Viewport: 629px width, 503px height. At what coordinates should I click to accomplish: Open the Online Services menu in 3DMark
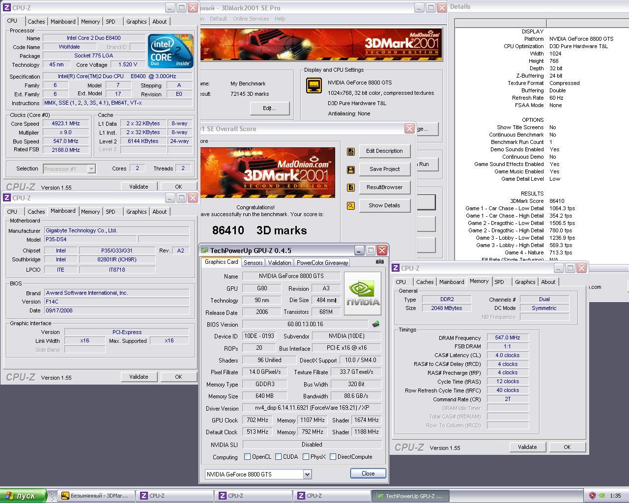pyautogui.click(x=251, y=19)
